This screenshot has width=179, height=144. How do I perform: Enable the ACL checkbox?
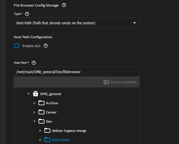click(17, 46)
